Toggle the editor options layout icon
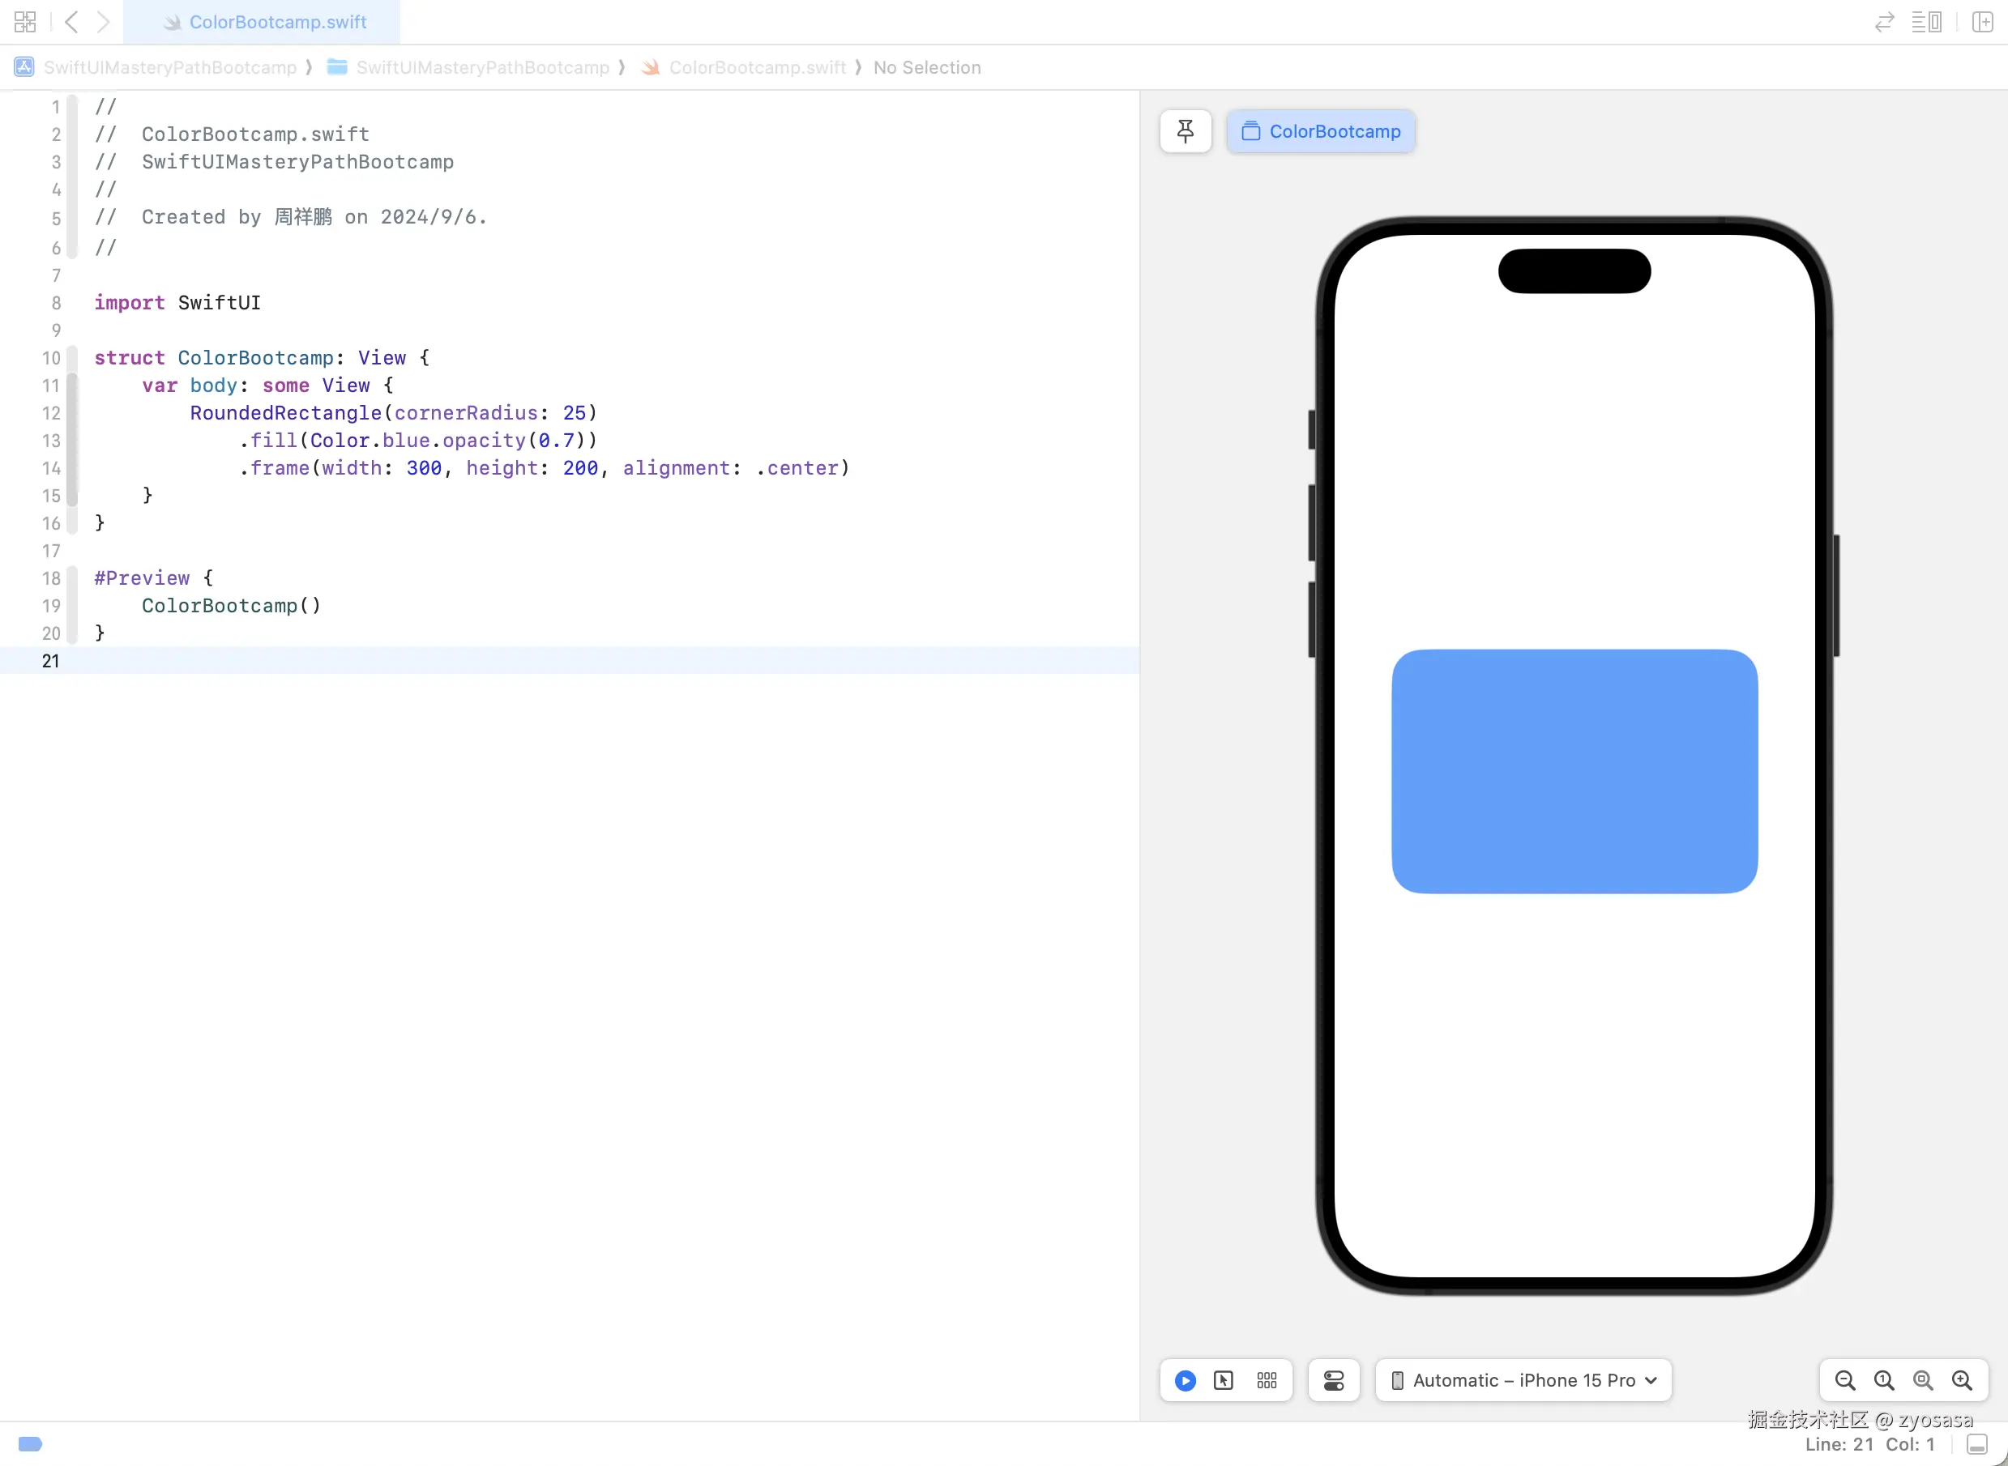This screenshot has width=2008, height=1466. click(x=1926, y=21)
